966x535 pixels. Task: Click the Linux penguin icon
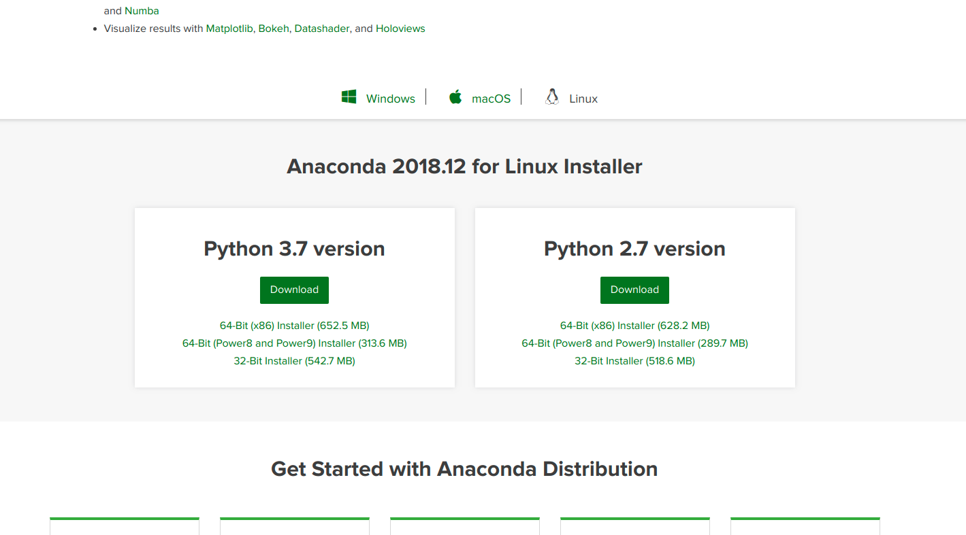[x=551, y=97]
